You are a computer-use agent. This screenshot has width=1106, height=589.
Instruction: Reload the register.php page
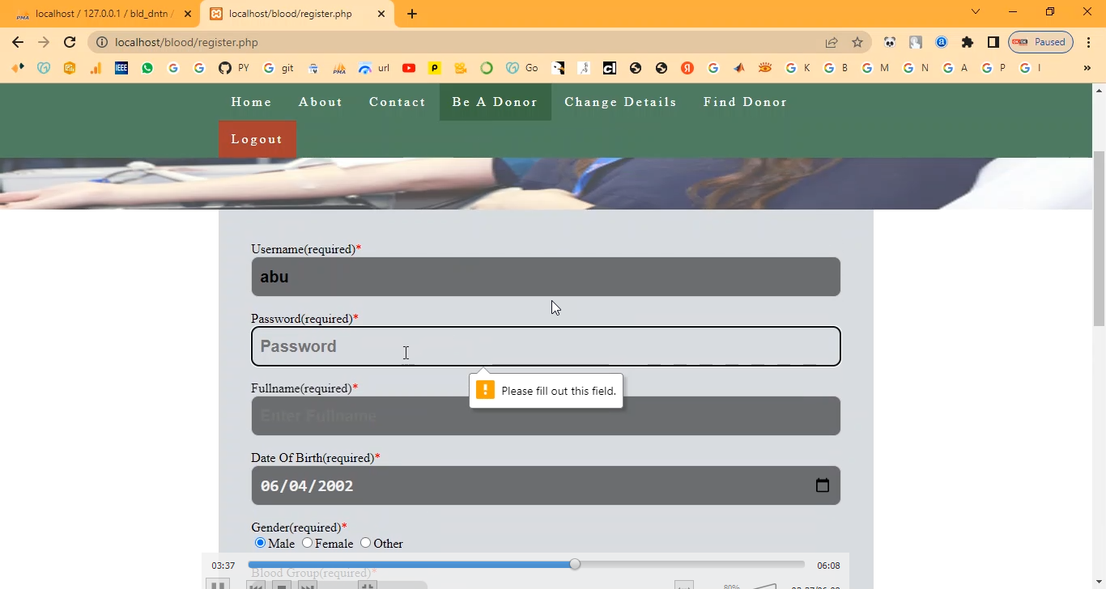70,42
